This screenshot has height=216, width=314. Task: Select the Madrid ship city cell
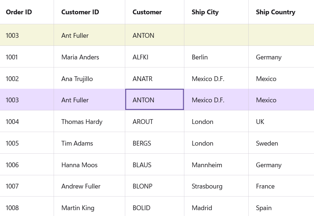[x=202, y=208]
